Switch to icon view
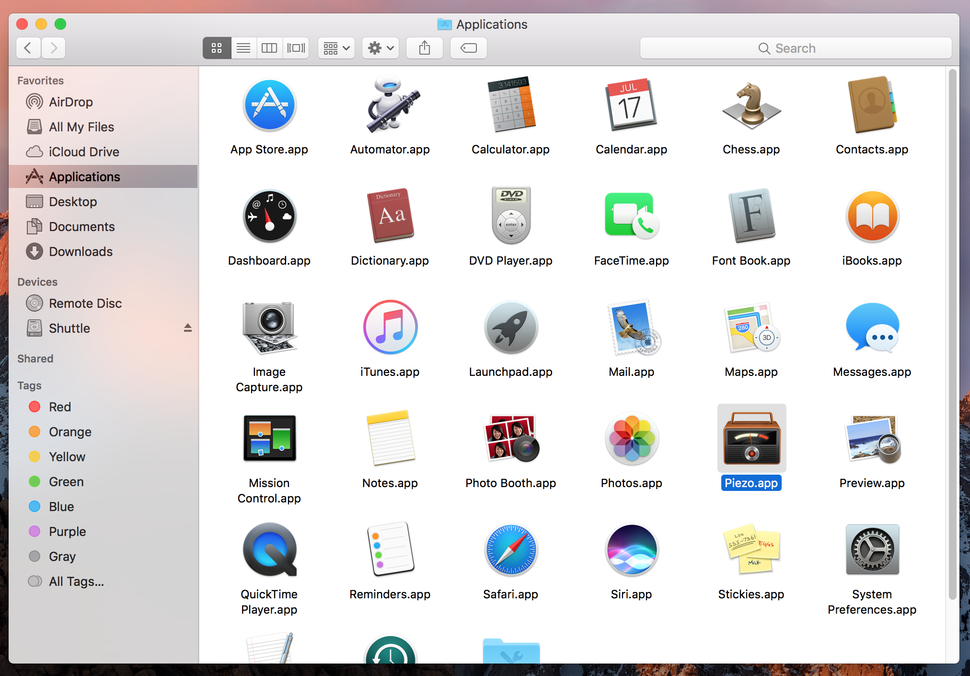Viewport: 970px width, 676px height. point(217,48)
